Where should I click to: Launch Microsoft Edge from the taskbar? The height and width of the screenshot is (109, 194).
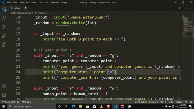(73, 106)
